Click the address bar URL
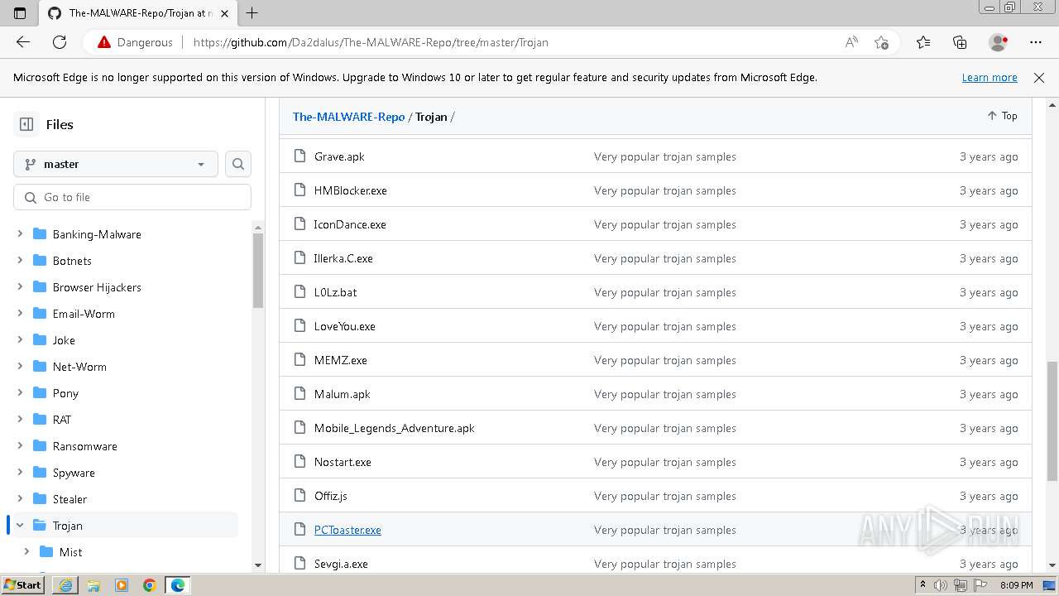This screenshot has width=1059, height=596. pos(371,42)
